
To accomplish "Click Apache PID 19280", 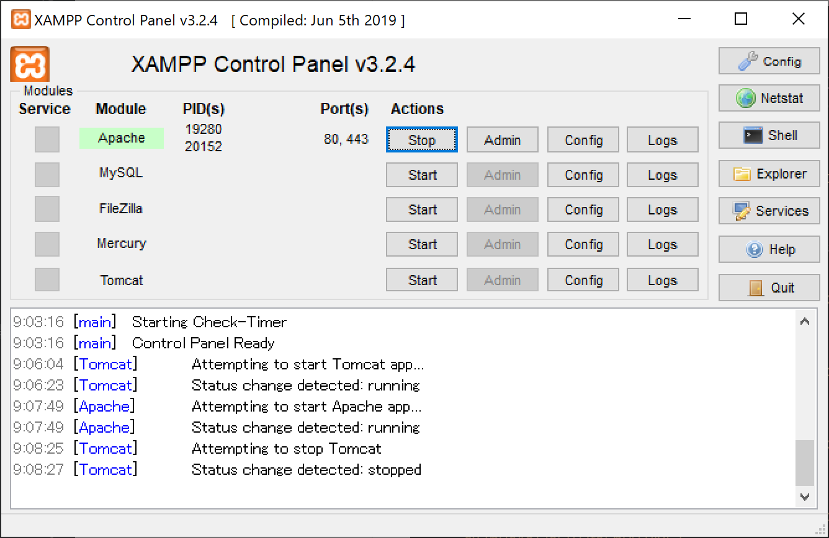I will (x=204, y=129).
